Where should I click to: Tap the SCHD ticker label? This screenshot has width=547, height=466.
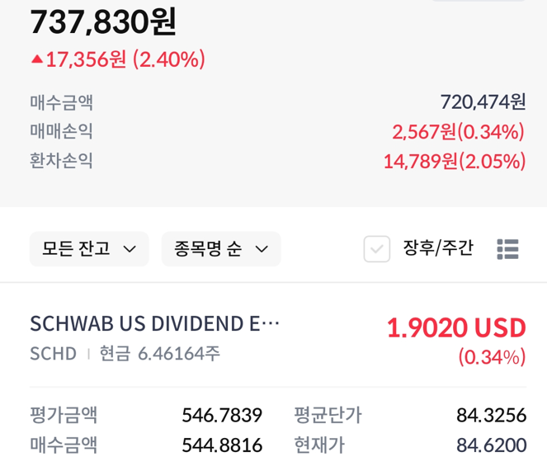pos(54,354)
